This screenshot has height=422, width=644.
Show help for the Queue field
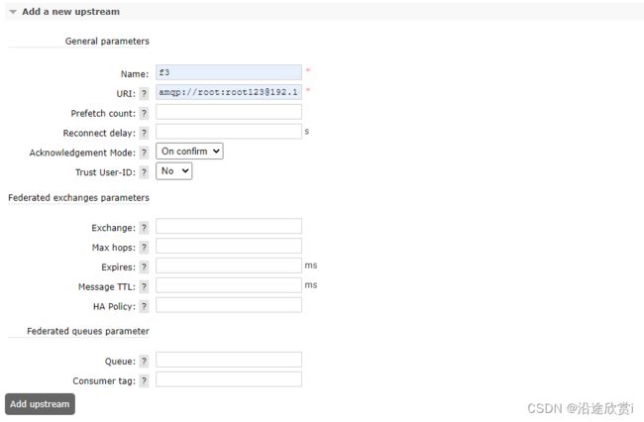point(144,362)
